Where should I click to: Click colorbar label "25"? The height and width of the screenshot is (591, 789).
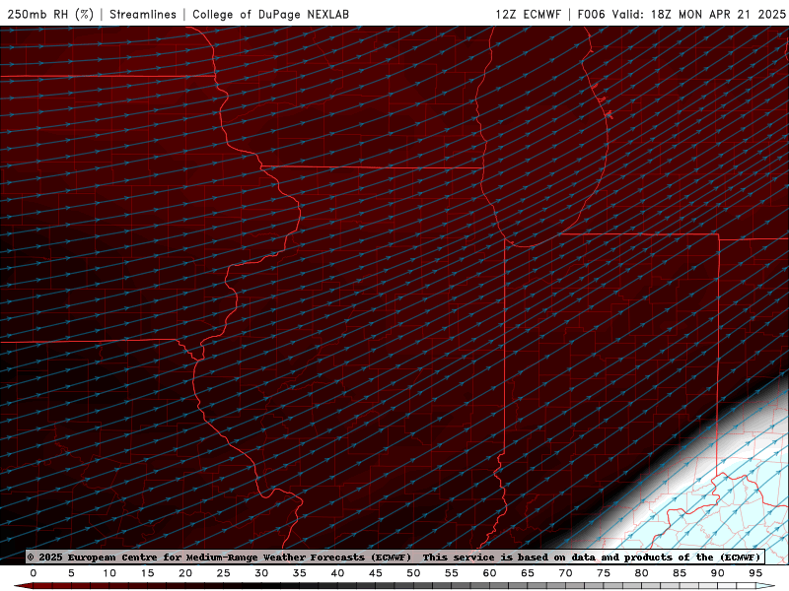point(224,573)
